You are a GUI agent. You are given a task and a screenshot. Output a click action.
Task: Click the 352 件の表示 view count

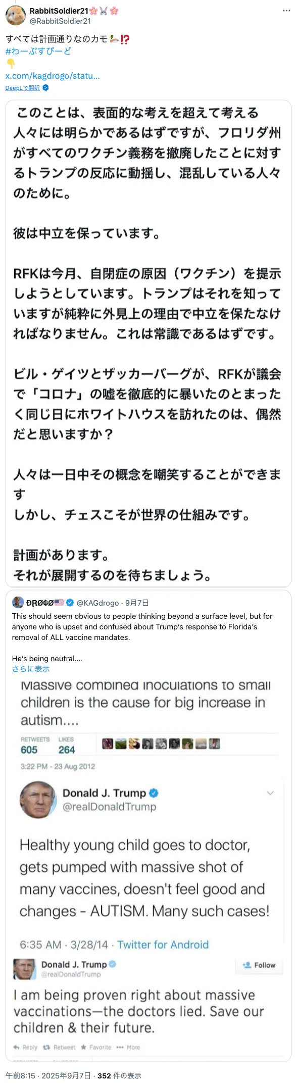119,1075
